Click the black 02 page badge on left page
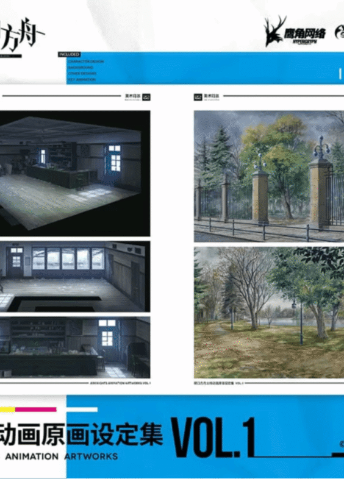This screenshot has width=344, height=479. pyautogui.click(x=146, y=97)
